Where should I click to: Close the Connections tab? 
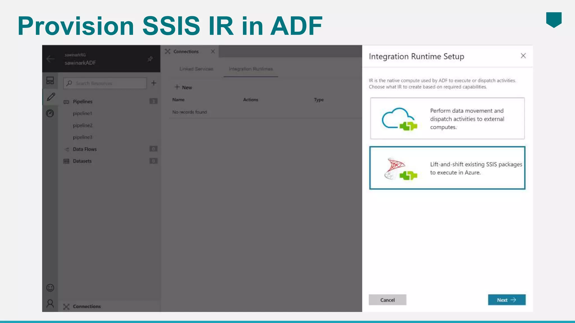point(213,51)
